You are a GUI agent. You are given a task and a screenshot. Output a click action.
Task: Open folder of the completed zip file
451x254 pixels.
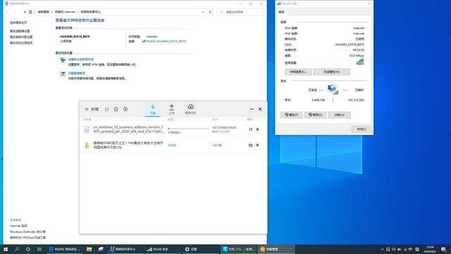251,145
